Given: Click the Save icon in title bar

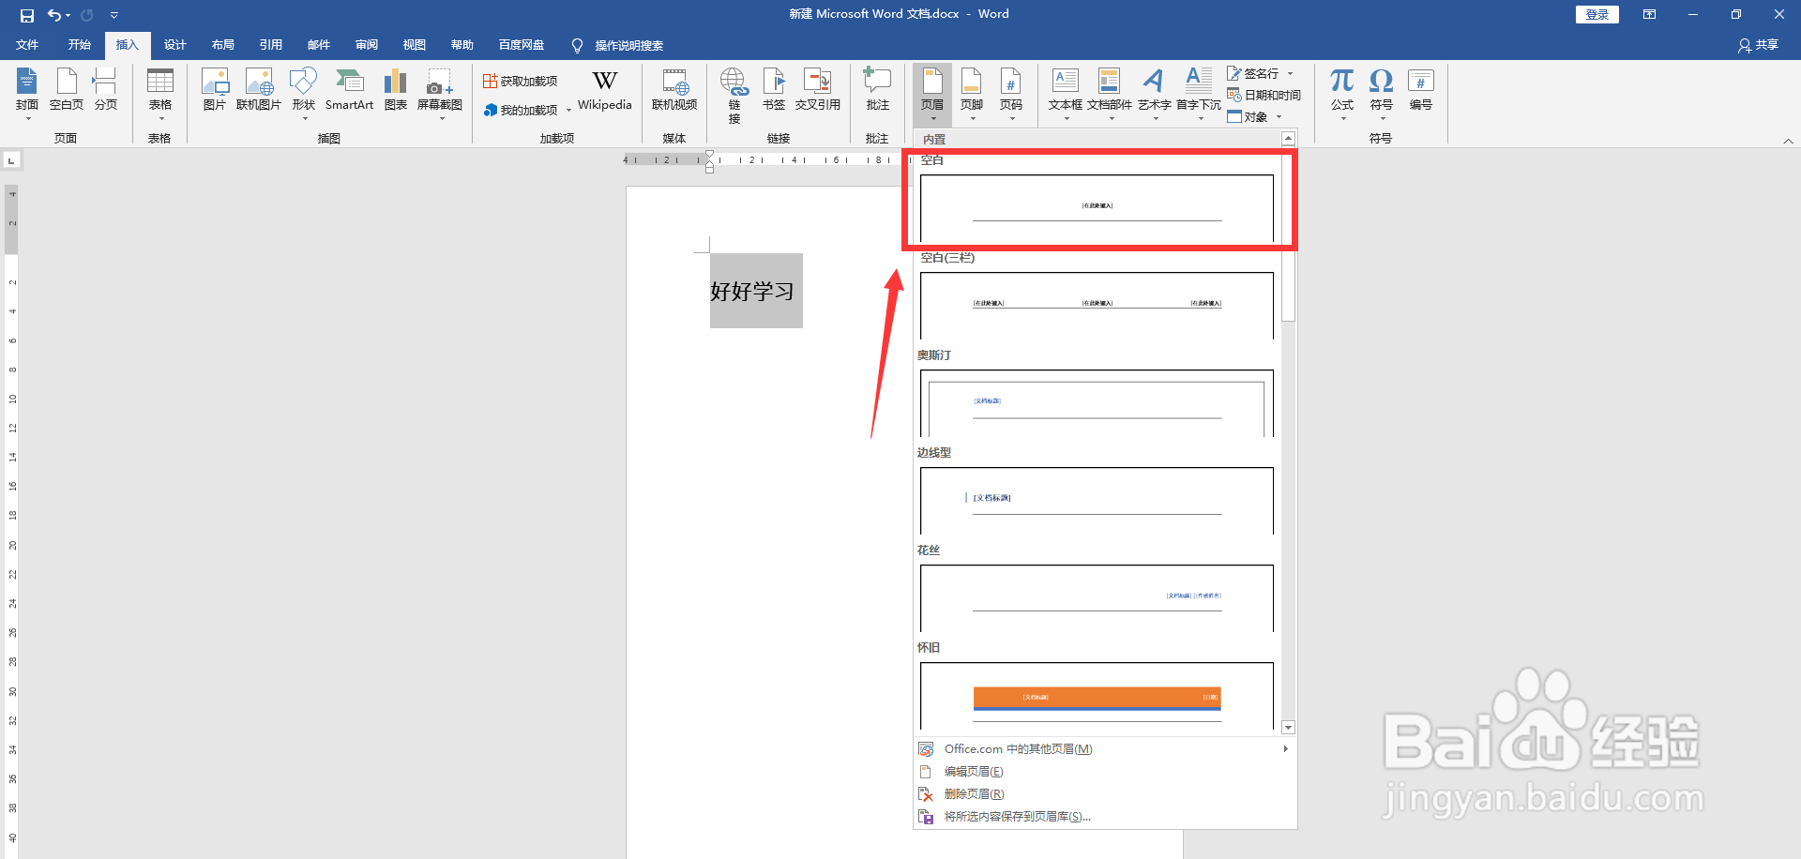Looking at the screenshot, I should tap(26, 15).
